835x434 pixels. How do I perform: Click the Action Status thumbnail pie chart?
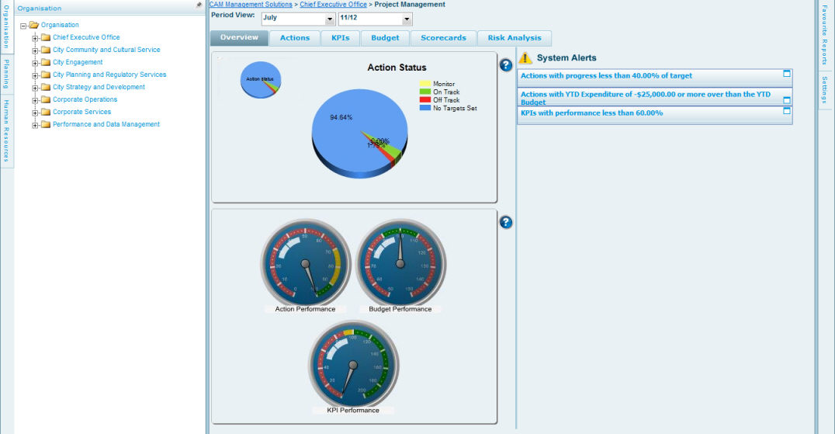[x=261, y=80]
